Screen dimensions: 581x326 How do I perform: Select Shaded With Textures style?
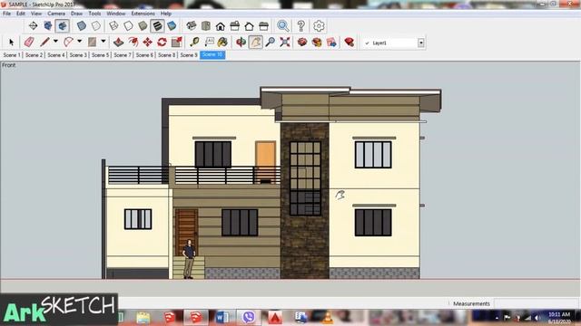click(x=157, y=26)
